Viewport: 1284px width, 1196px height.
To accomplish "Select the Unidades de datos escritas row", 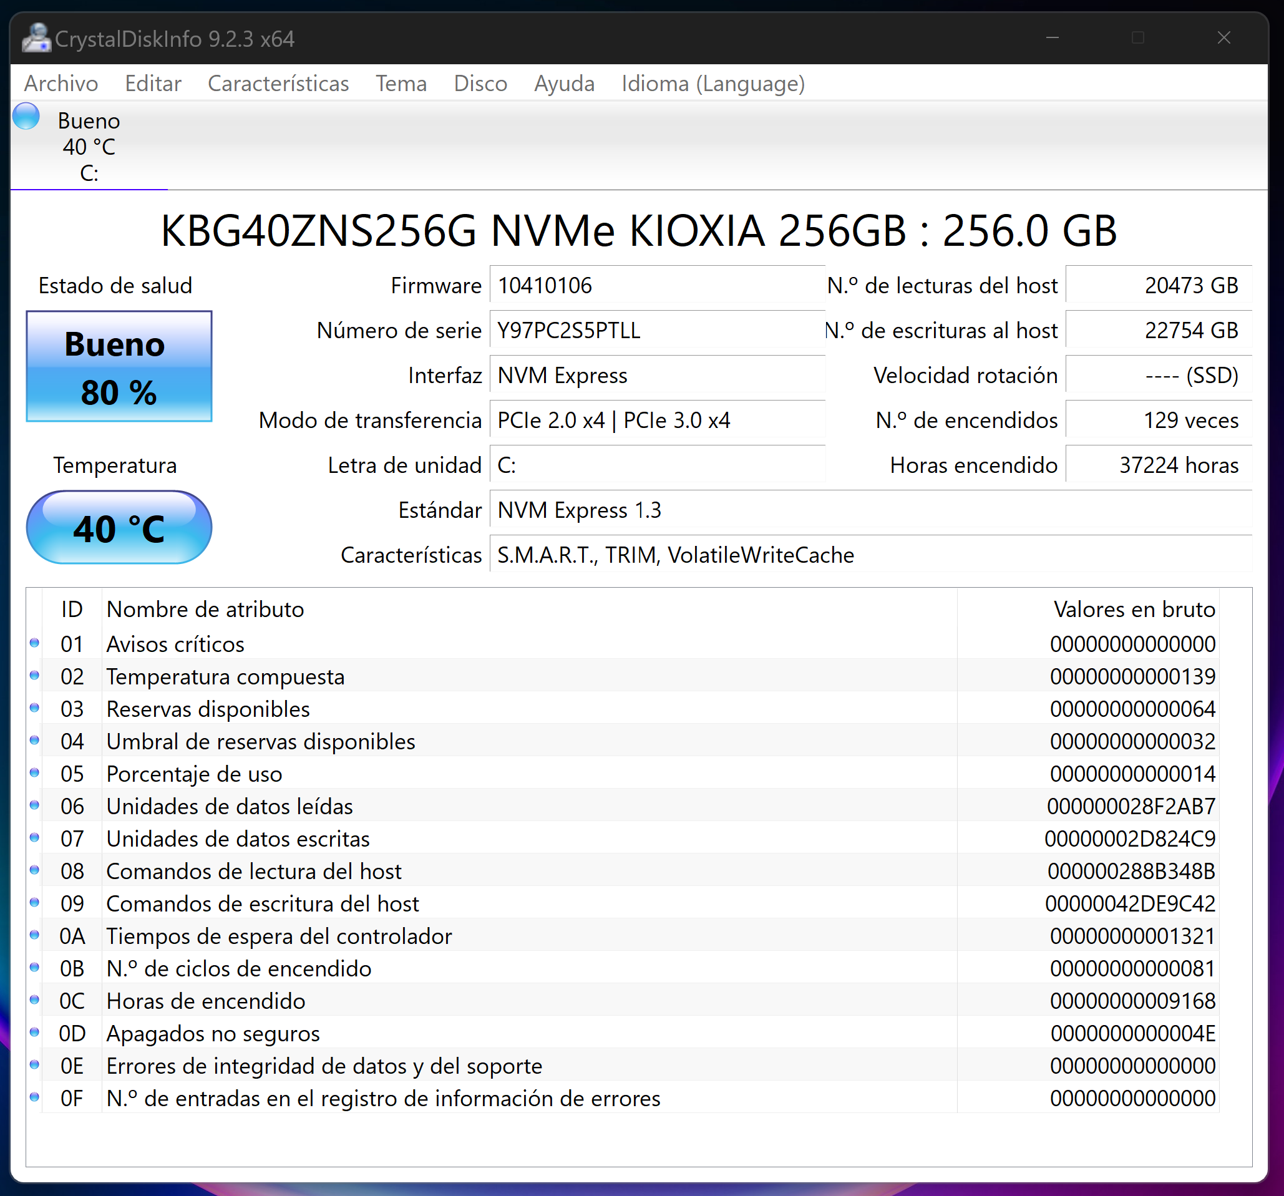I will click(623, 839).
